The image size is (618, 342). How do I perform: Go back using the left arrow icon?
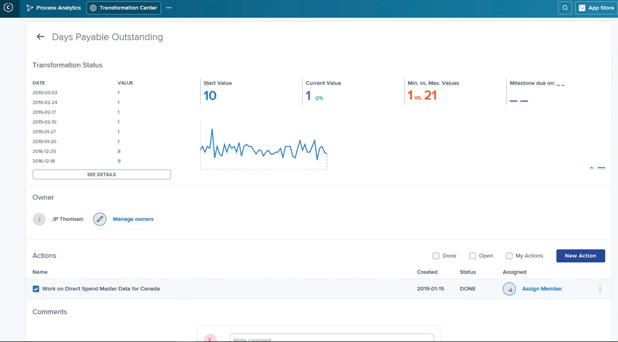pos(41,37)
